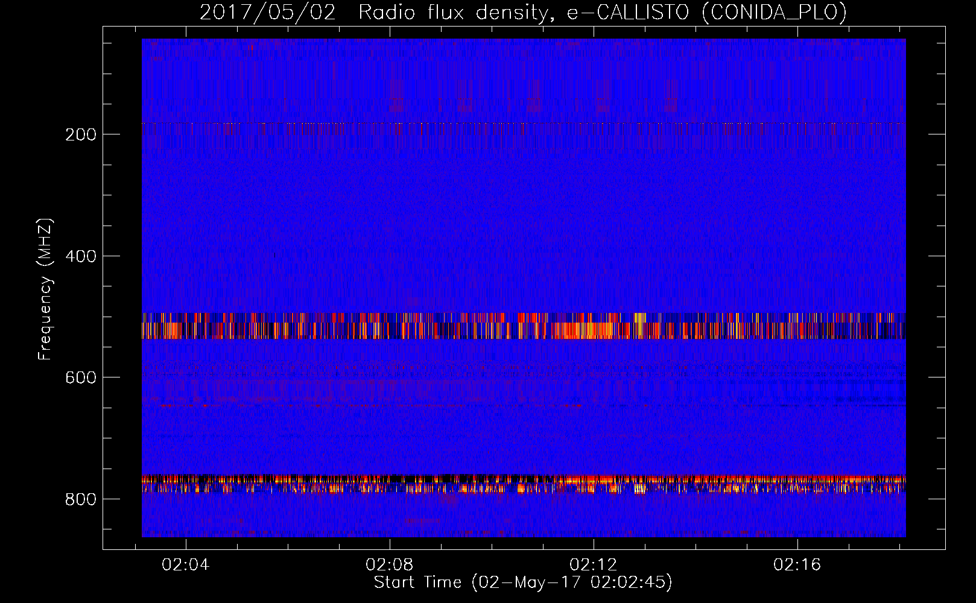Click the '02:12' time tick label
The image size is (976, 603).
[594, 564]
